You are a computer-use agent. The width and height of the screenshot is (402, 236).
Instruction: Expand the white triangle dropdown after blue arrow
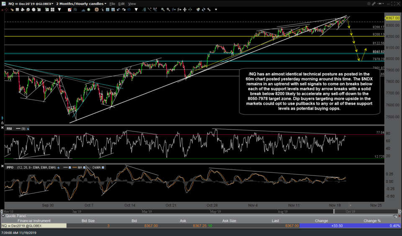tap(136, 10)
